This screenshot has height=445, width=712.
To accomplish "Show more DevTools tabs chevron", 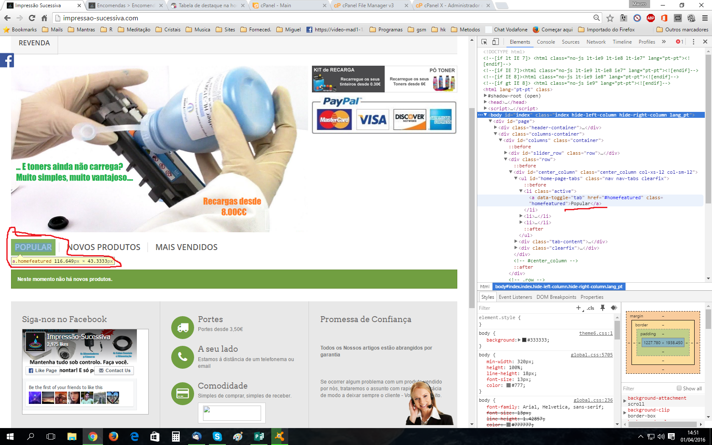I will coord(664,42).
